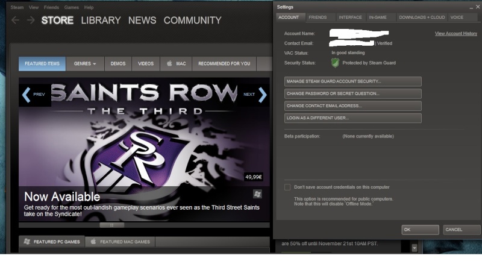
Task: Click CHANGE PASSWORD OR SECRET QUESTION button
Action: [x=353, y=93]
